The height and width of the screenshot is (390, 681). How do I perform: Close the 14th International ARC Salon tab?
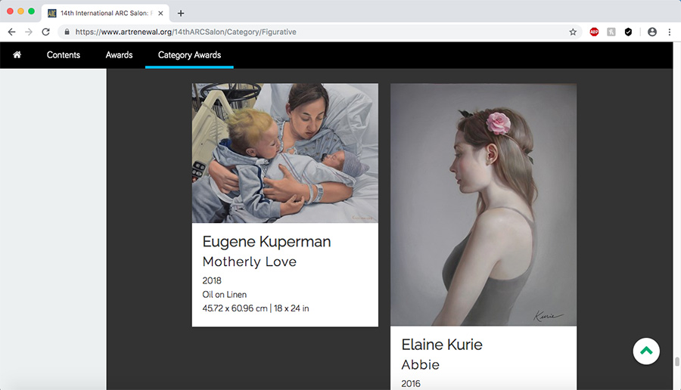(x=160, y=13)
